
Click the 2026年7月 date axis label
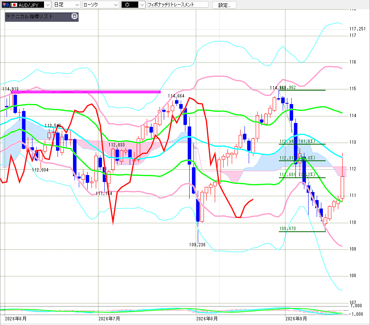(109, 319)
